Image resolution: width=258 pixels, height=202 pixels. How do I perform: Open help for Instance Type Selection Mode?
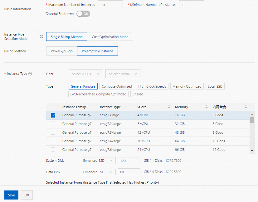pos(41,36)
